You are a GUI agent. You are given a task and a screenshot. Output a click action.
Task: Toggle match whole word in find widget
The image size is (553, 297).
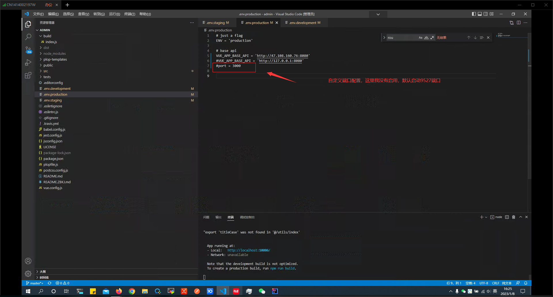[x=426, y=38]
